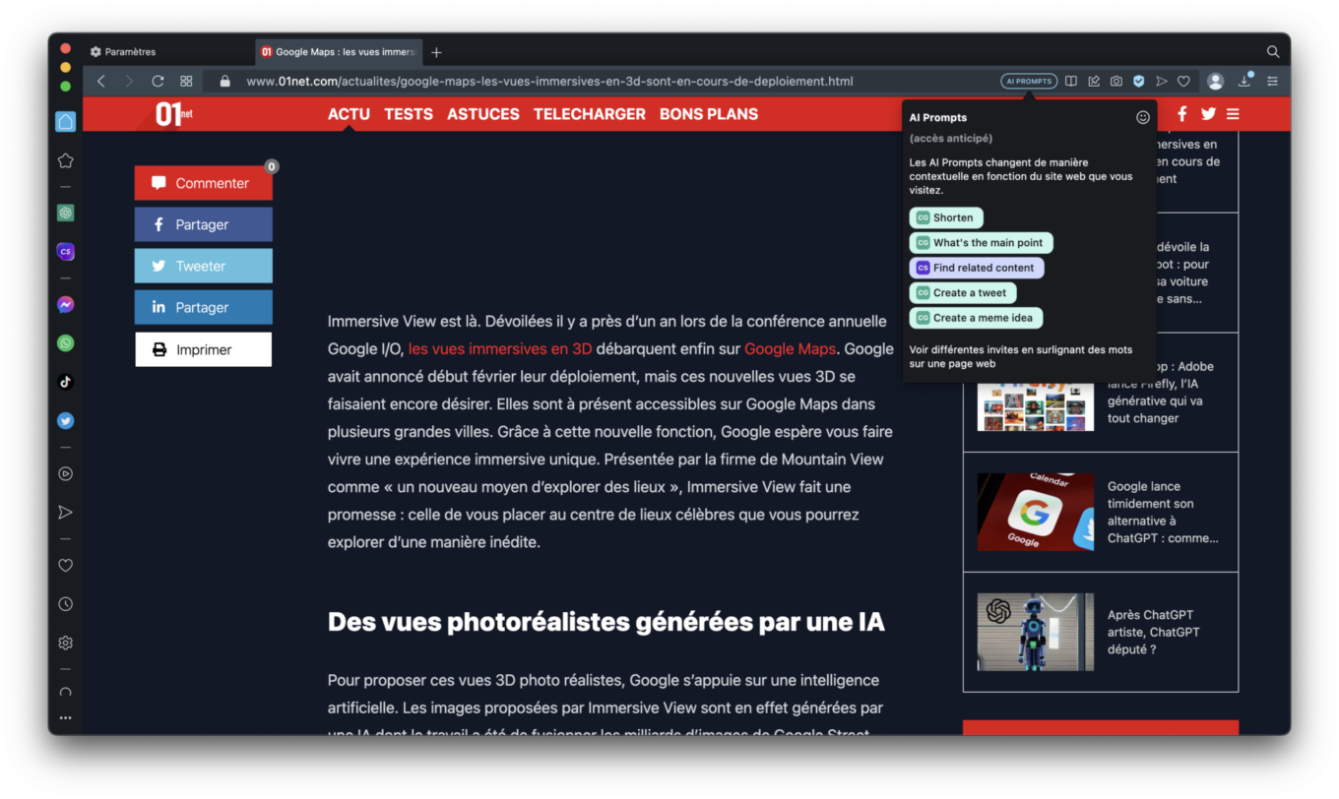Open the Player icon in sidebar
The height and width of the screenshot is (799, 1339).
tap(66, 473)
